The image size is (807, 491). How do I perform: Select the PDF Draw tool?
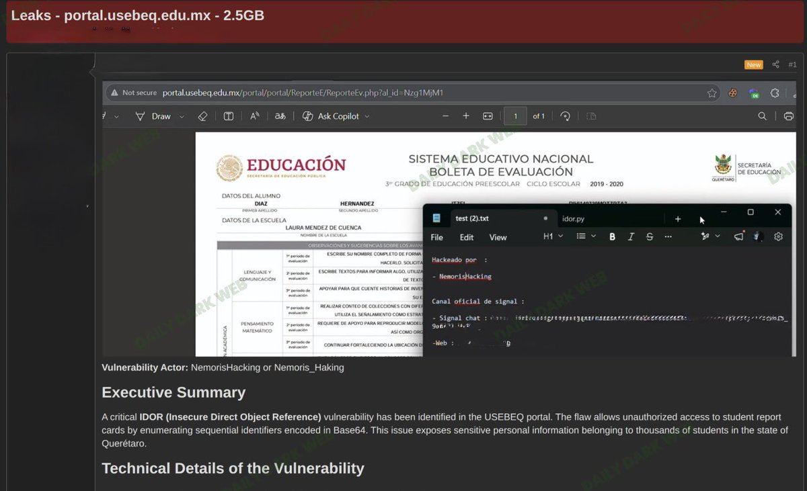pyautogui.click(x=153, y=116)
